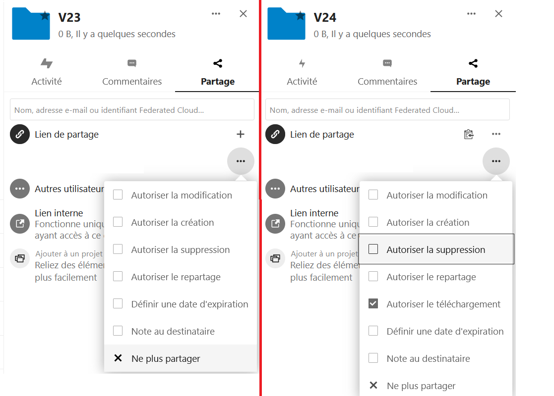Switch to the Activité tab for V23
554x396 pixels.
pos(46,72)
